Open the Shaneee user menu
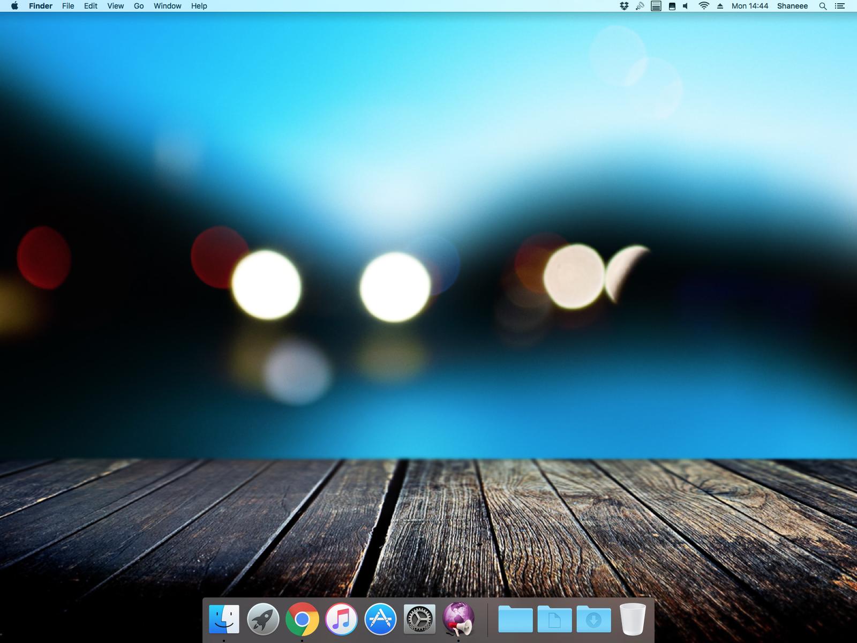The image size is (857, 643). [x=792, y=6]
